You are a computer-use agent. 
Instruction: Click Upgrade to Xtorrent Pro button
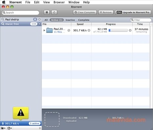click(133, 12)
